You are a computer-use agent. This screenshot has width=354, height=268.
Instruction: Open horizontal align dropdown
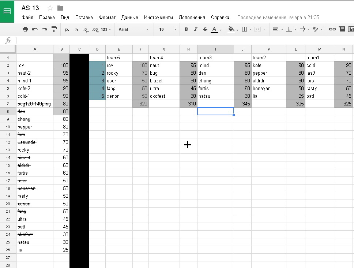pyautogui.click(x=278, y=29)
